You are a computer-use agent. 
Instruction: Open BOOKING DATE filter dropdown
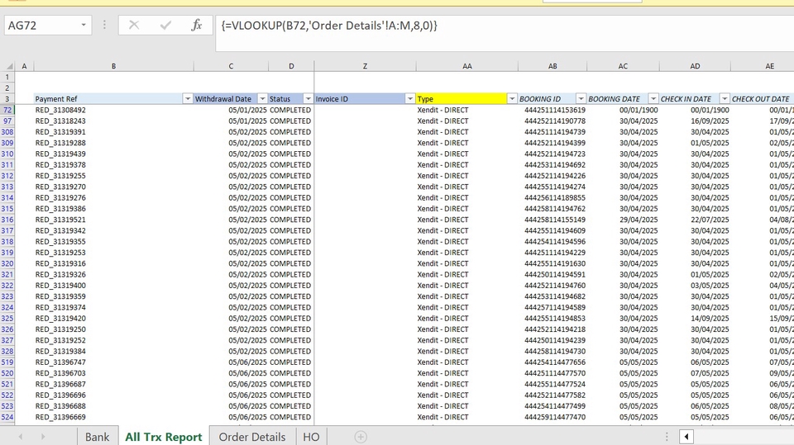[653, 99]
